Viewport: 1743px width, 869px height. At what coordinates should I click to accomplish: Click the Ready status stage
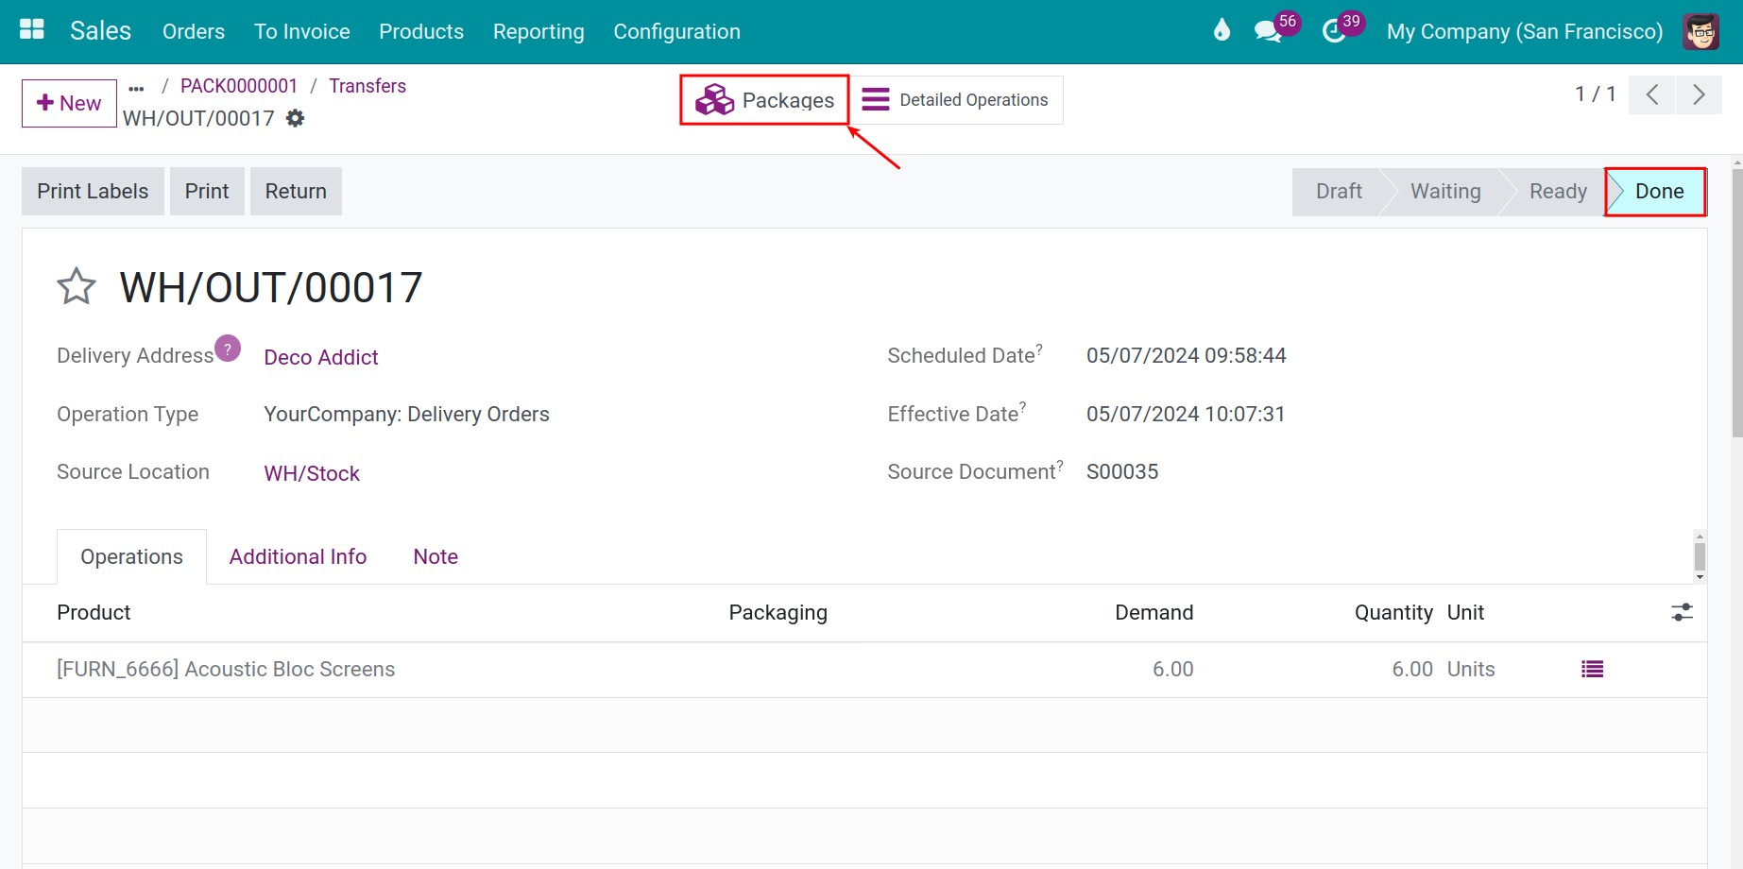click(x=1558, y=191)
